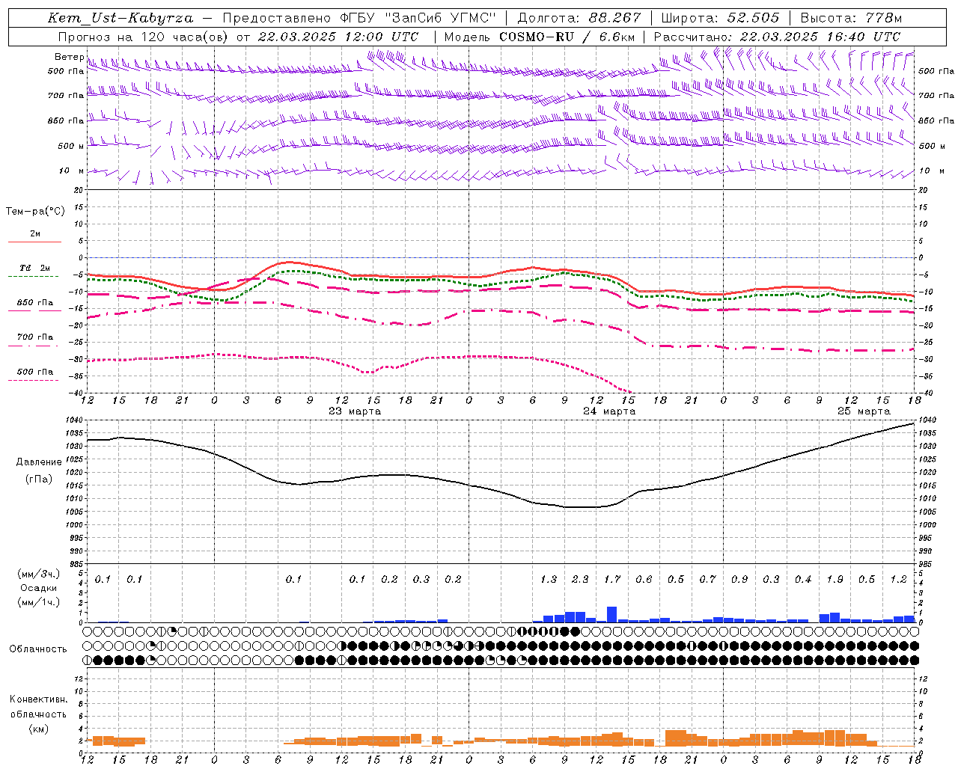Screen dimensions: 958x766
Task: Click the 2.3 precipitation total value
Action: (x=580, y=580)
